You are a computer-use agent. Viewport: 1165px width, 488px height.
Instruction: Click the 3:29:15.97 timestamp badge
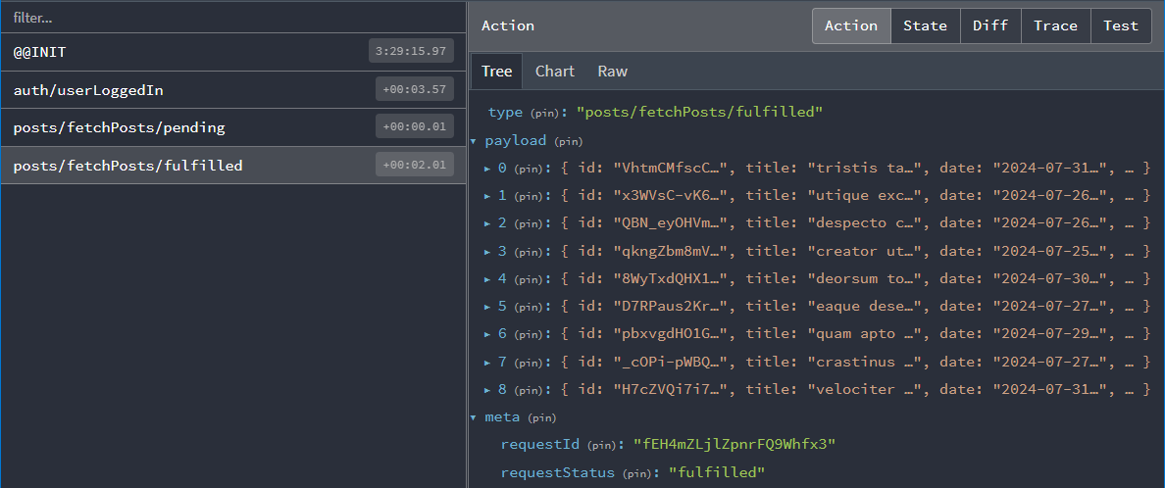[411, 52]
